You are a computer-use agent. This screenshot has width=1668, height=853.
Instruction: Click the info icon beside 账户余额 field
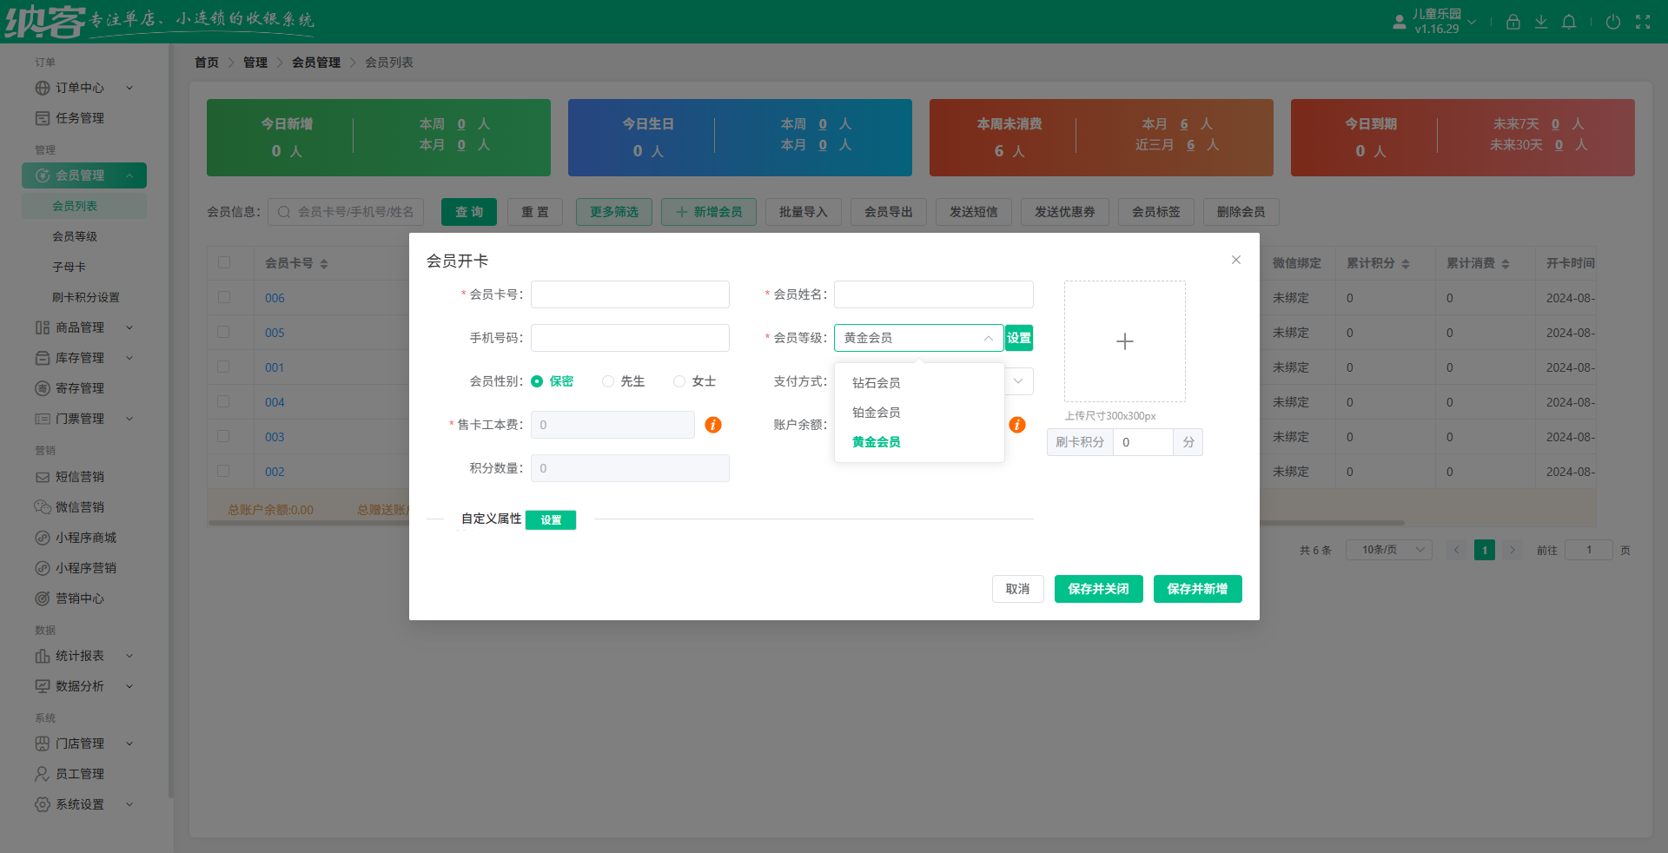point(1017,426)
